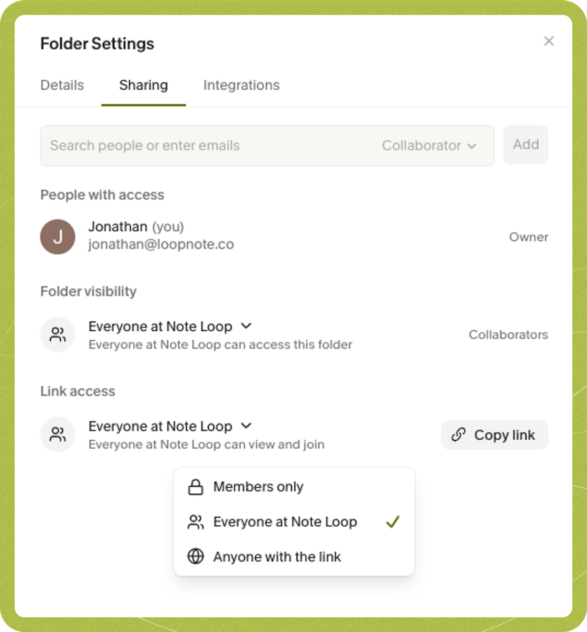This screenshot has width=587, height=632.
Task: Open the Link access dropdown chevron
Action: click(247, 426)
